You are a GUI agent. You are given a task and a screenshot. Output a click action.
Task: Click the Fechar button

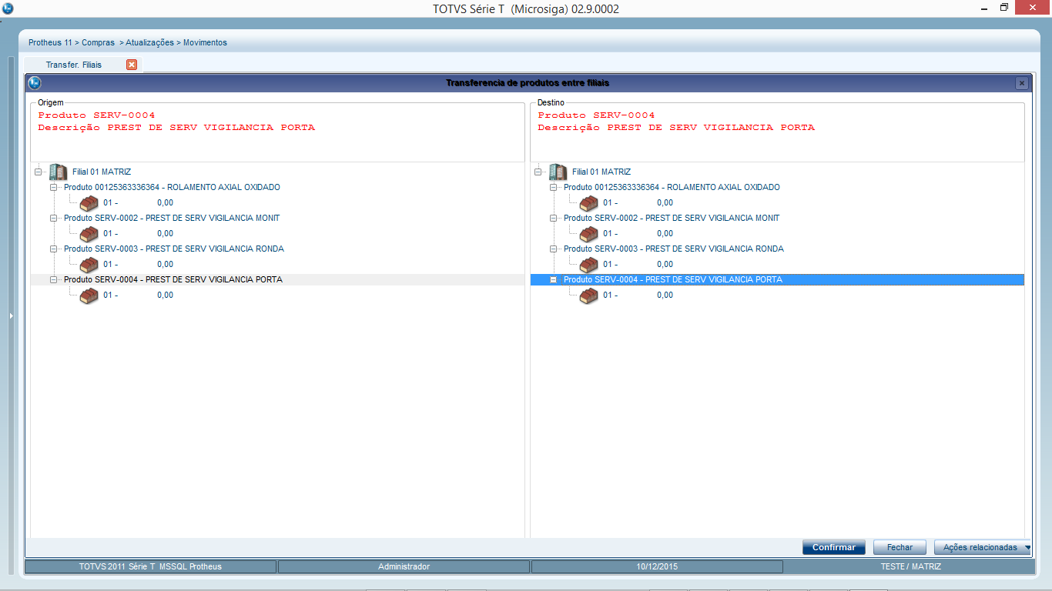click(900, 547)
